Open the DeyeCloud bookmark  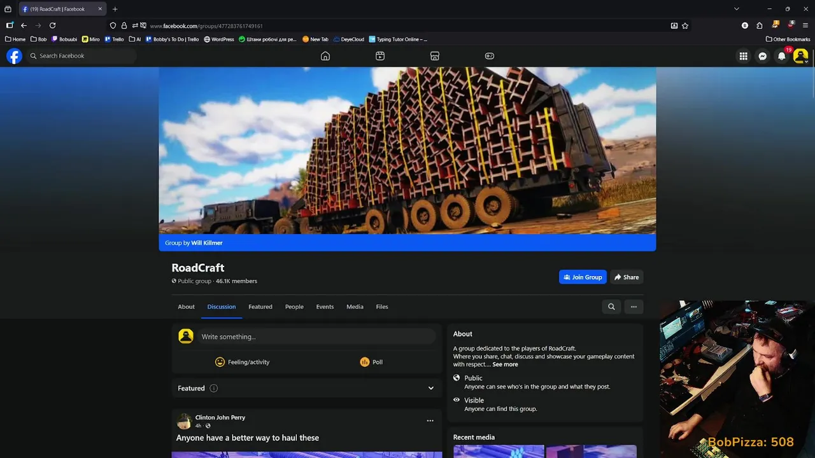pyautogui.click(x=349, y=39)
